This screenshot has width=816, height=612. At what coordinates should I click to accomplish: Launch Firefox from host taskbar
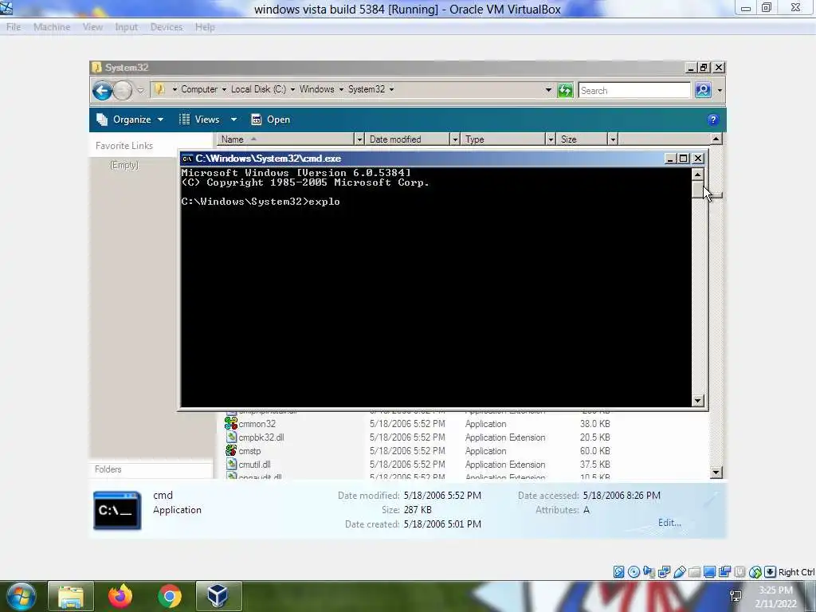tap(120, 596)
